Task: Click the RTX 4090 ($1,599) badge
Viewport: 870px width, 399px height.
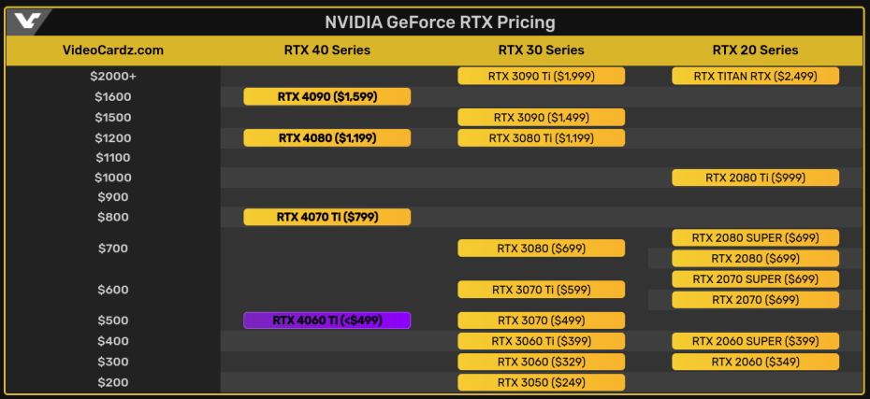Action: (x=327, y=96)
